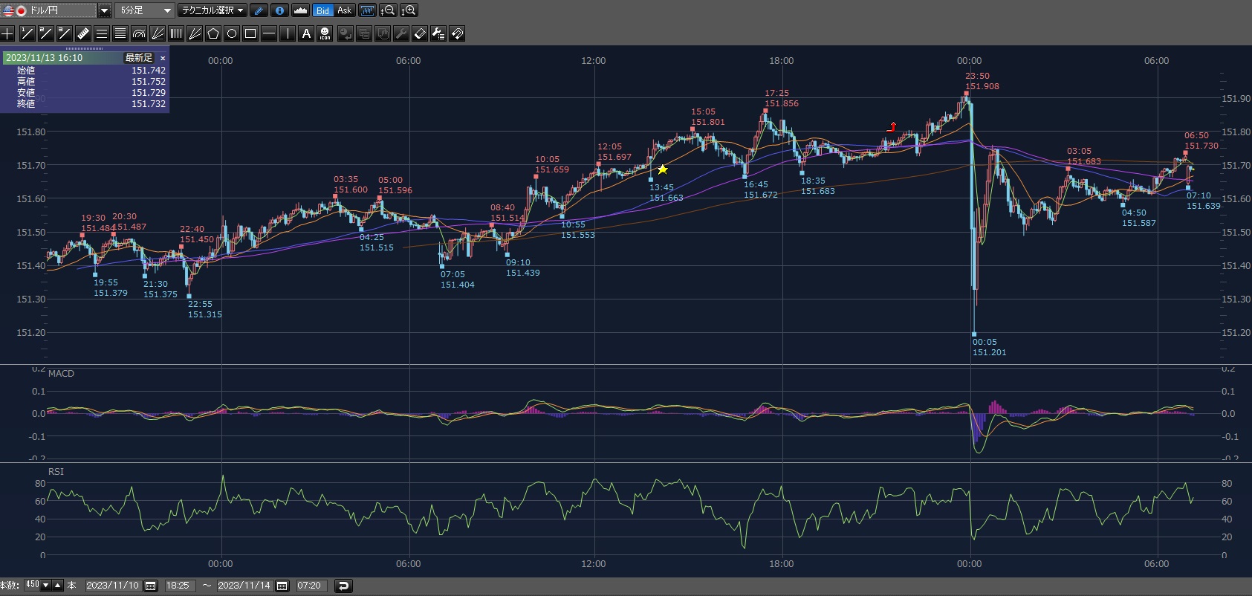
Task: Close the 最新足 price info panel
Action: [x=163, y=58]
